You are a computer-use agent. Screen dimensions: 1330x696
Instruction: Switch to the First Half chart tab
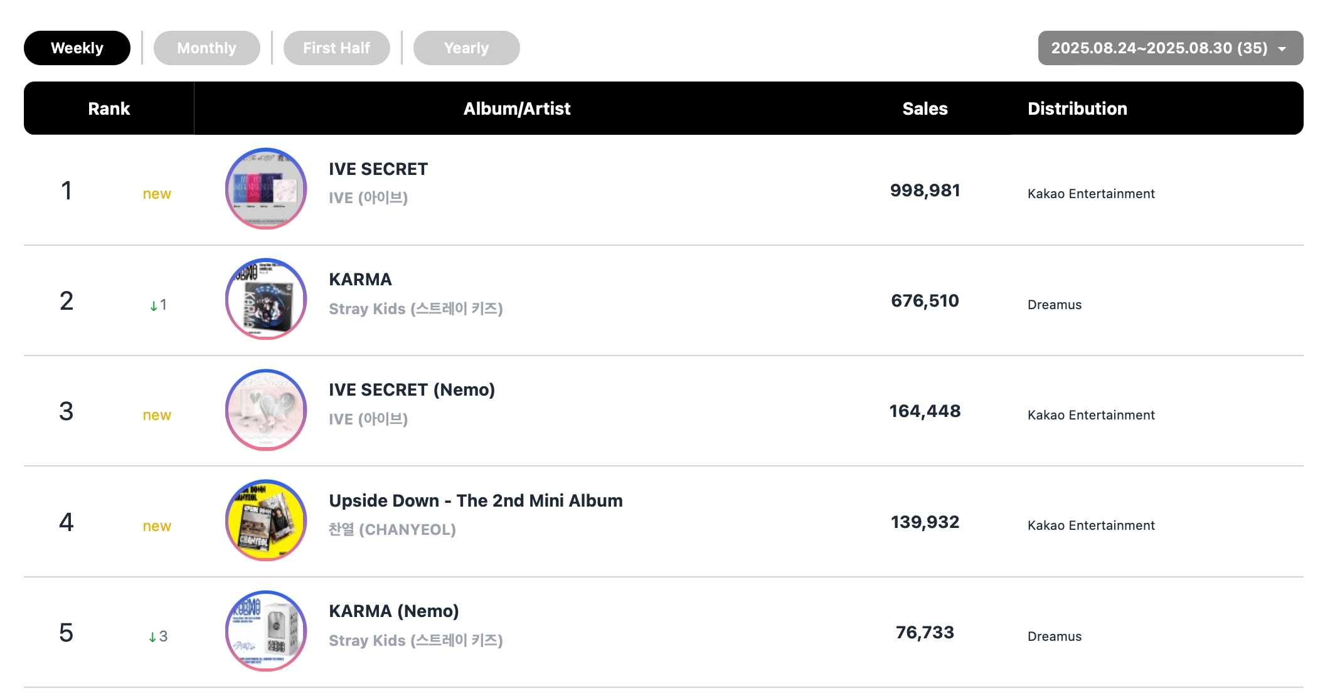pyautogui.click(x=337, y=48)
